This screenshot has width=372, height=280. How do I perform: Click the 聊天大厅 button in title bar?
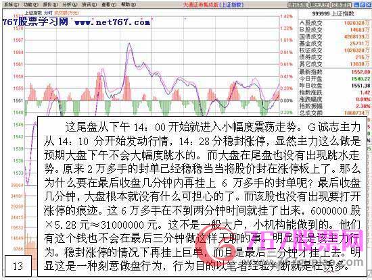319,5
